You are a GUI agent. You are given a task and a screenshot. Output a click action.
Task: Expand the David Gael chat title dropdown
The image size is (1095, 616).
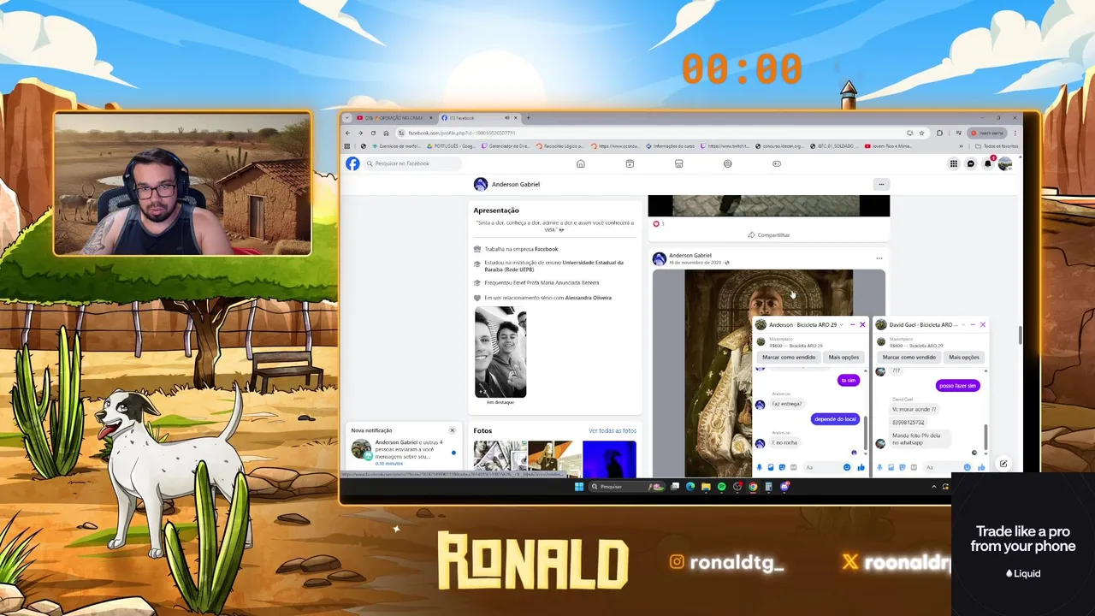click(963, 325)
